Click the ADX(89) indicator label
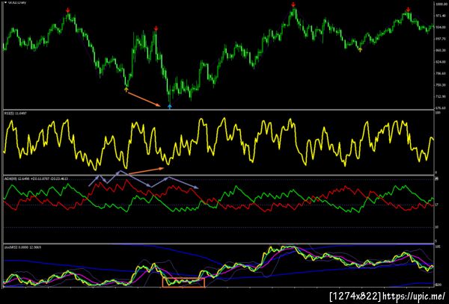449x304 pixels. pyautogui.click(x=36, y=179)
